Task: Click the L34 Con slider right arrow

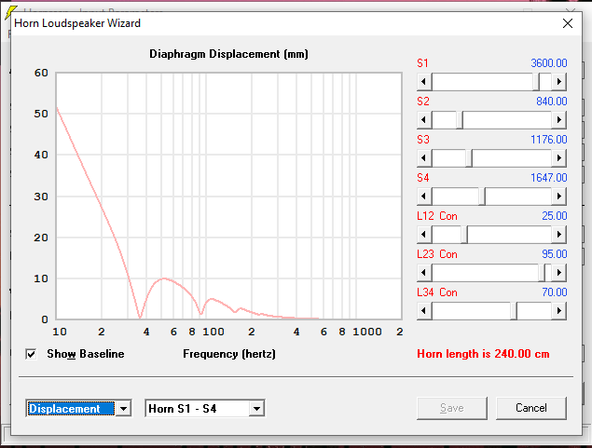Action: click(x=559, y=311)
